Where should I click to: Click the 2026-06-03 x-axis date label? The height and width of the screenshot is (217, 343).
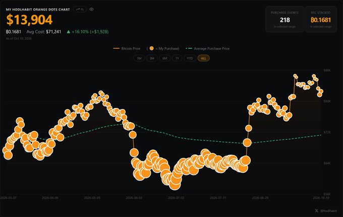(x=134, y=198)
